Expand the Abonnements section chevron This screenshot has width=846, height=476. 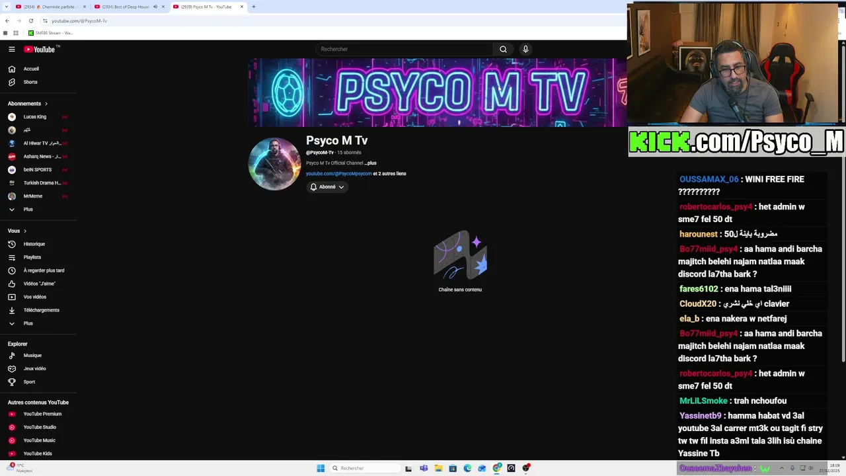click(46, 104)
